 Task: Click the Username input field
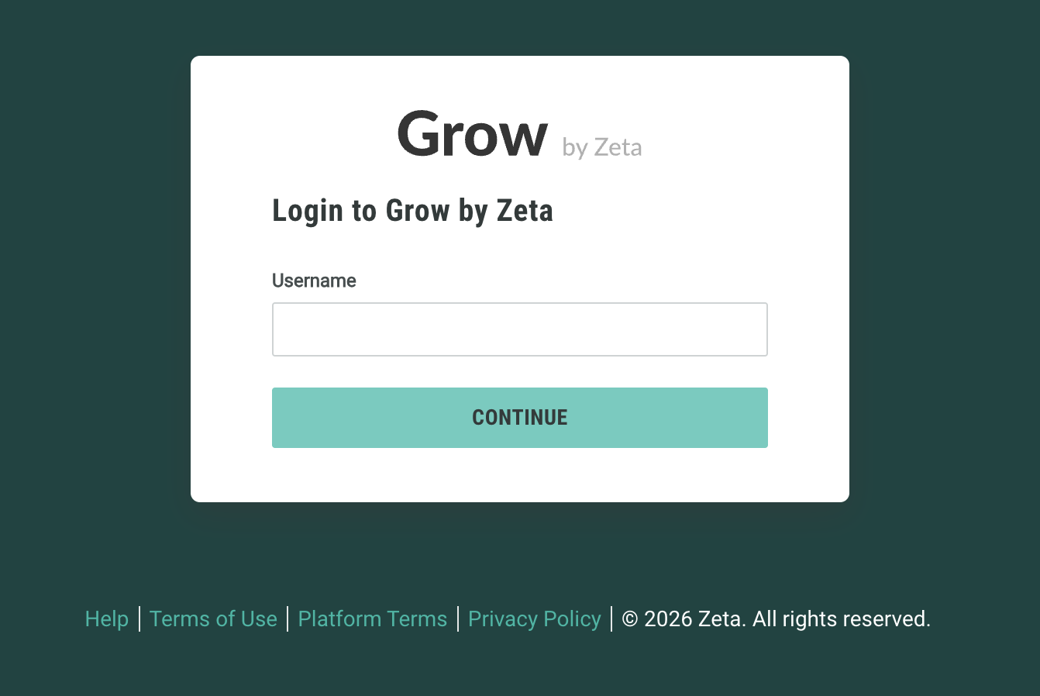pos(519,329)
